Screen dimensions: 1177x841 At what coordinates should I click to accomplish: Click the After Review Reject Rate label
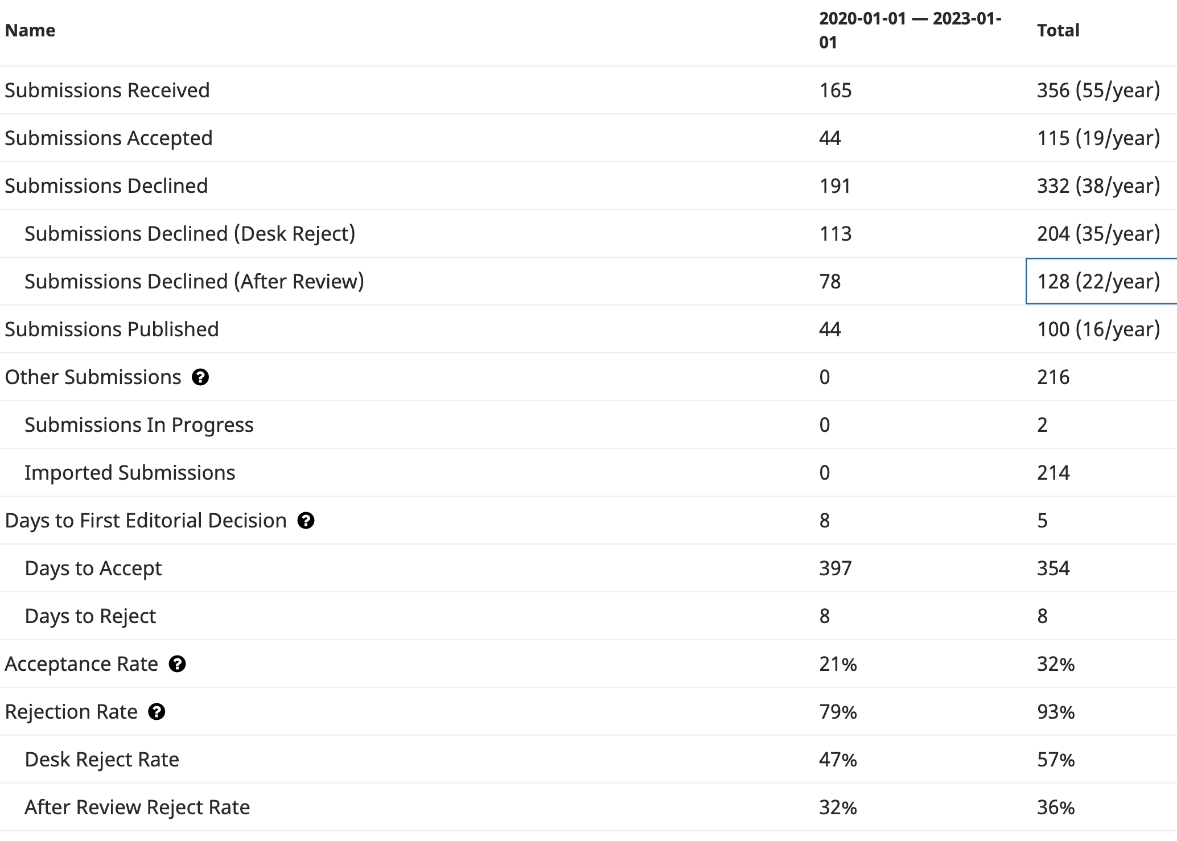[x=137, y=807]
